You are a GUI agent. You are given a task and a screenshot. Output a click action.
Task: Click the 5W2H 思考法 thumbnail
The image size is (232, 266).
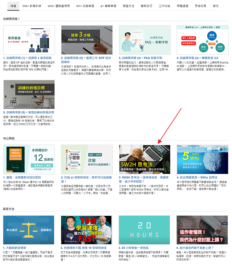pos(145,159)
